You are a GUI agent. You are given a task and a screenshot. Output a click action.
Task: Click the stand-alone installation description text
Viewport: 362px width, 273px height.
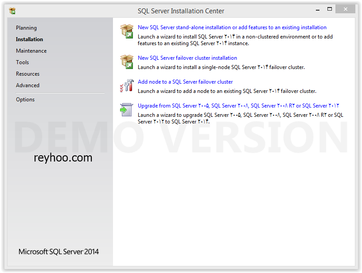[x=235, y=40]
